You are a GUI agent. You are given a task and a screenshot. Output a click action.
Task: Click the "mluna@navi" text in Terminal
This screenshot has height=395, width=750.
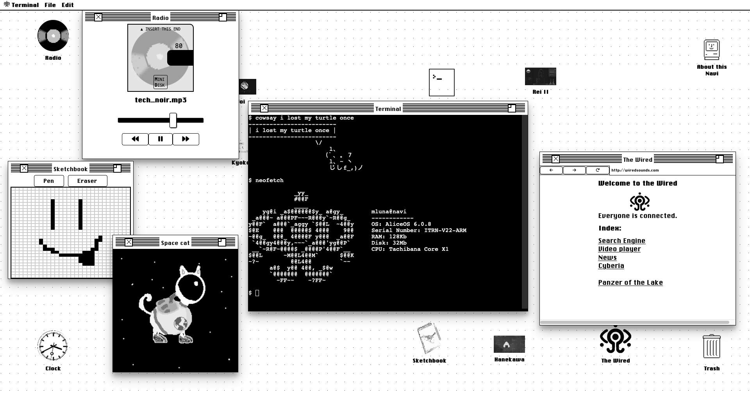tap(389, 212)
